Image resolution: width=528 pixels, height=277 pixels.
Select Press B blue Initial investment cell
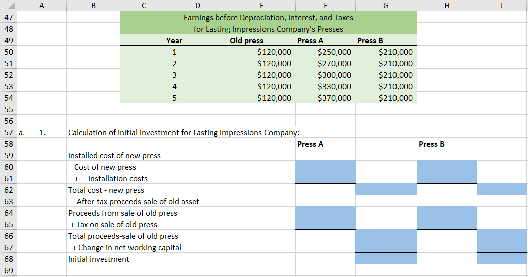(502, 259)
